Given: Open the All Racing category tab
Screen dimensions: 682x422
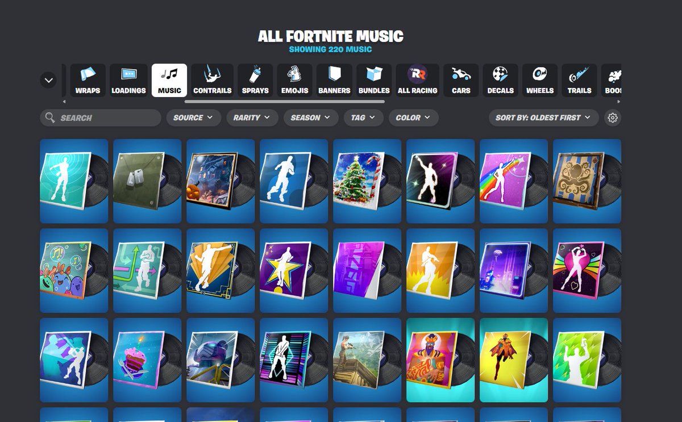Looking at the screenshot, I should [x=418, y=80].
